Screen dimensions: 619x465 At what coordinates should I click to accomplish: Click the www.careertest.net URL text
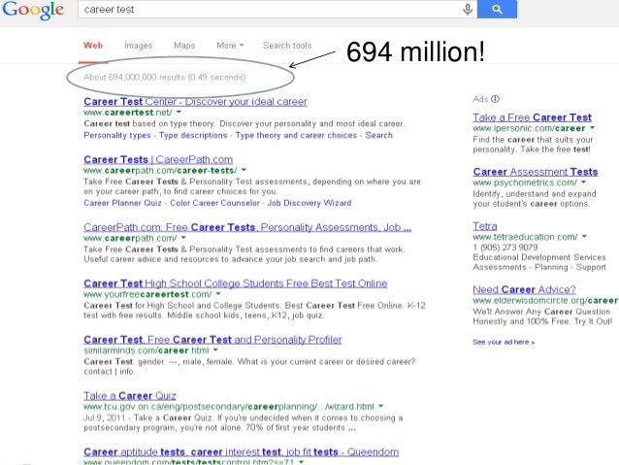tap(128, 113)
